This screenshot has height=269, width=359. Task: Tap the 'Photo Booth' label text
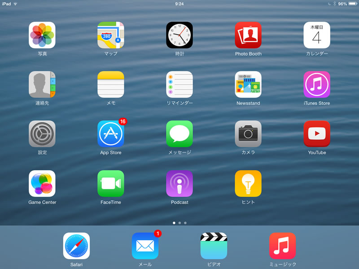coord(248,54)
